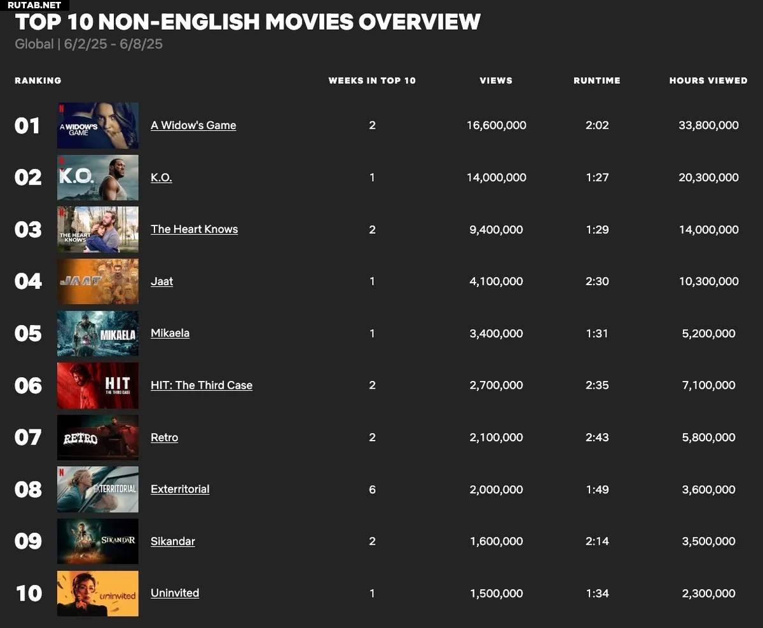Click the 2:02 runtime value
Image resolution: width=763 pixels, height=628 pixels.
tap(597, 125)
